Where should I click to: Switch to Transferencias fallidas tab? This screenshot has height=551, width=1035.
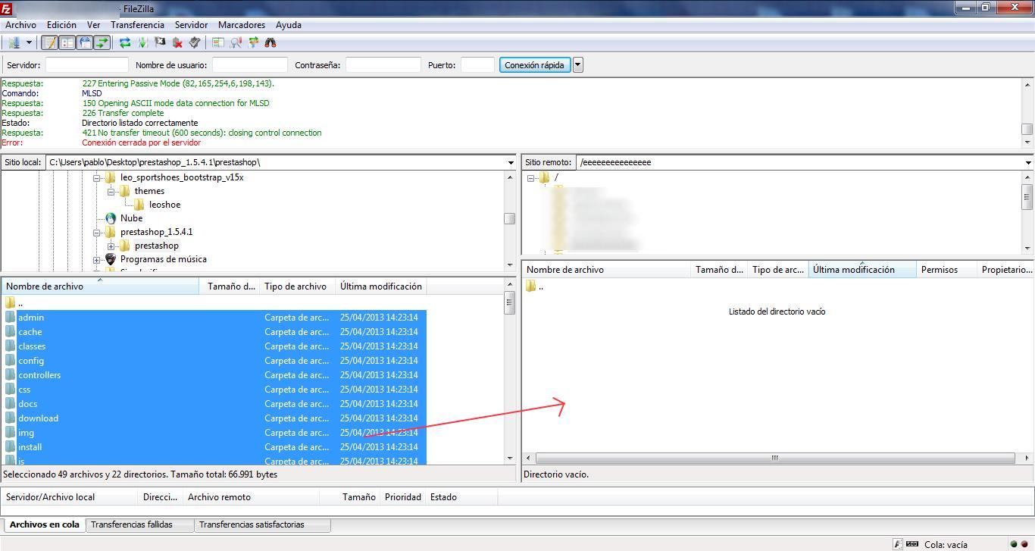132,524
